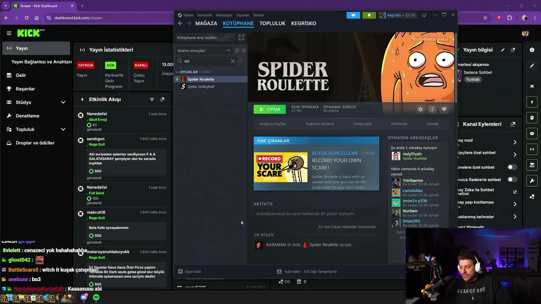Screen dimensions: 541x304
Task: Open the Oyunlar menu in Steam
Action: tap(243, 15)
